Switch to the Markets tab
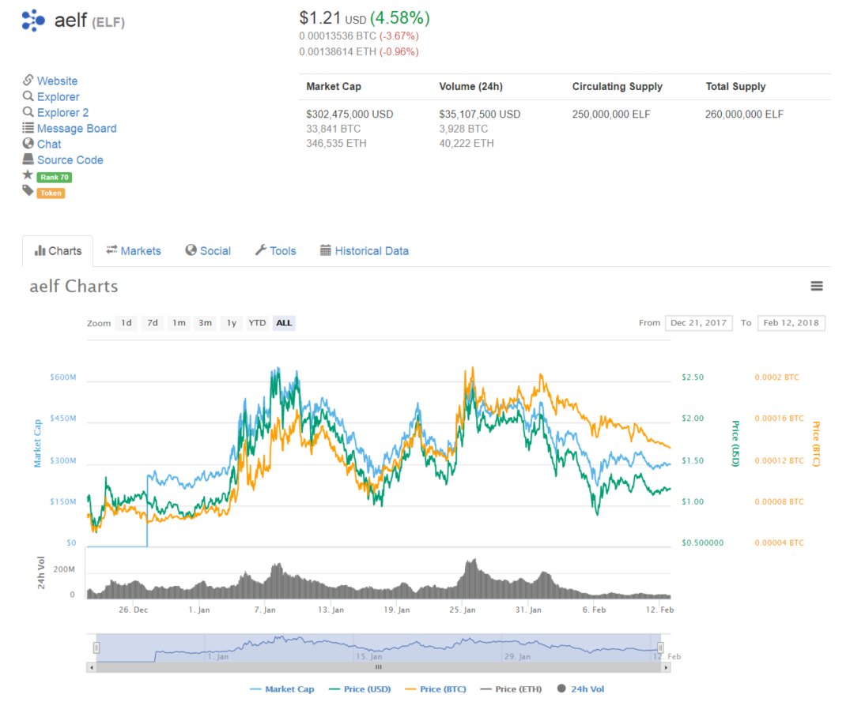The height and width of the screenshot is (702, 850). (134, 250)
